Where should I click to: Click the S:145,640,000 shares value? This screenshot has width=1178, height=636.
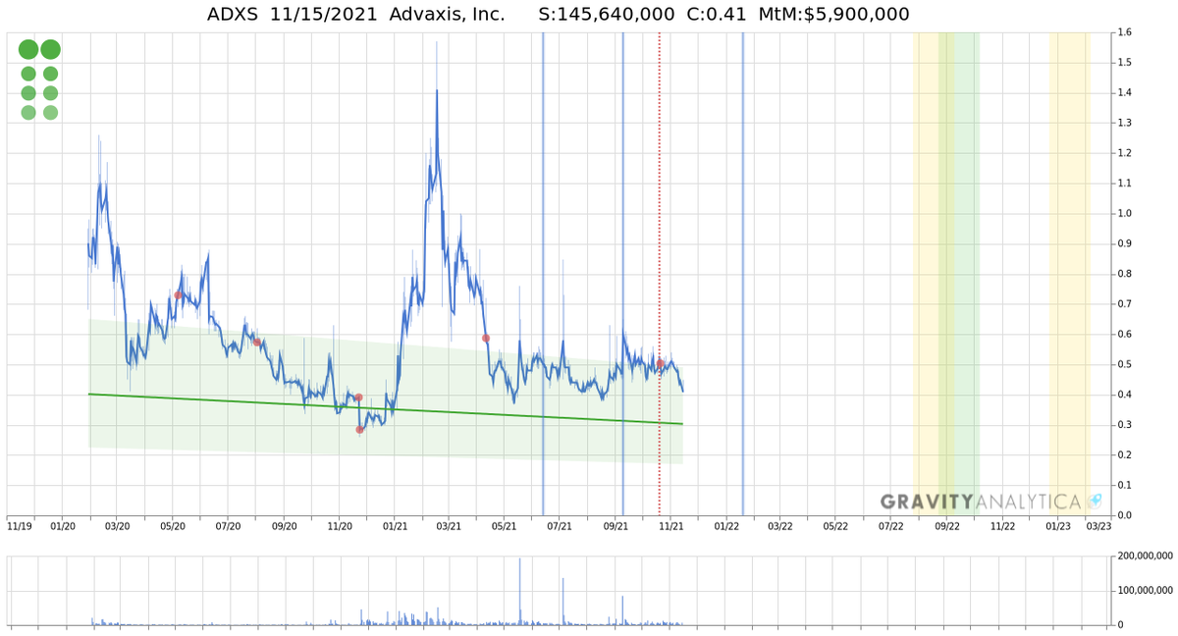[606, 15]
